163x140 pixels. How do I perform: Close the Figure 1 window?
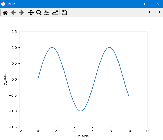click(x=158, y=4)
